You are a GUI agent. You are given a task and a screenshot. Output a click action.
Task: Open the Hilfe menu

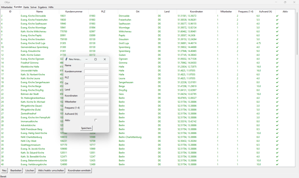[51, 7]
